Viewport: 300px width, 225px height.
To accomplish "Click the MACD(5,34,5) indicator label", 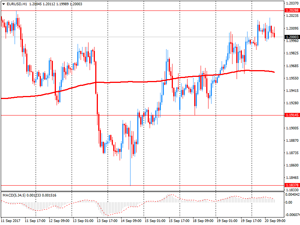I will (x=14, y=195).
